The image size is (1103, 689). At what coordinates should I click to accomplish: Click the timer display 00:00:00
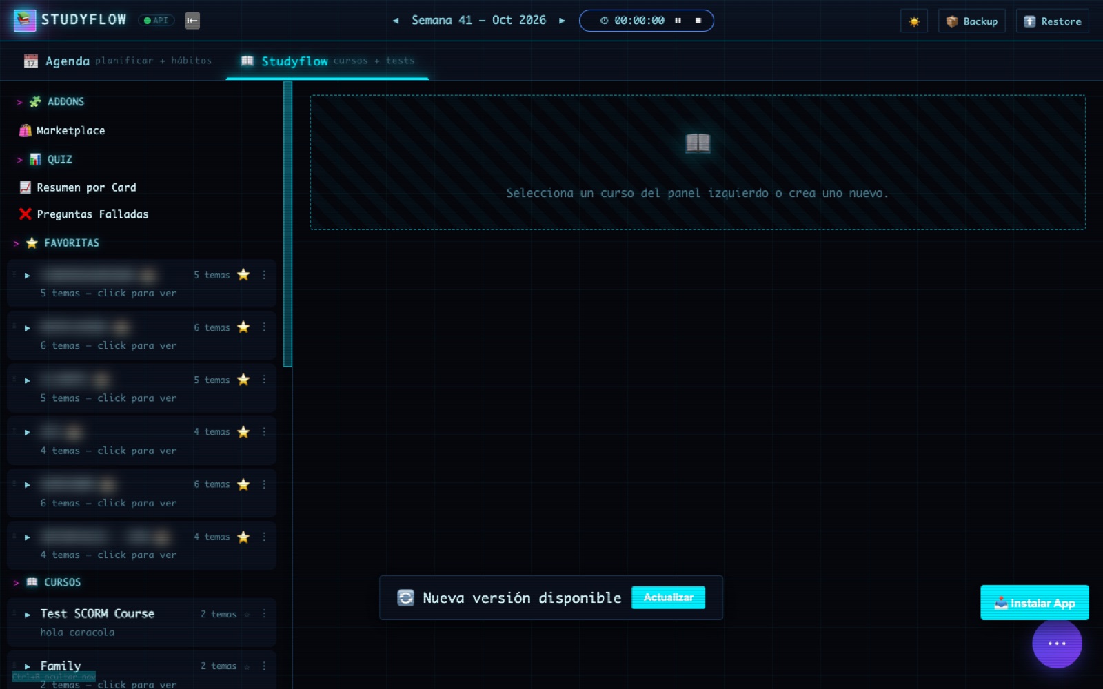639,21
